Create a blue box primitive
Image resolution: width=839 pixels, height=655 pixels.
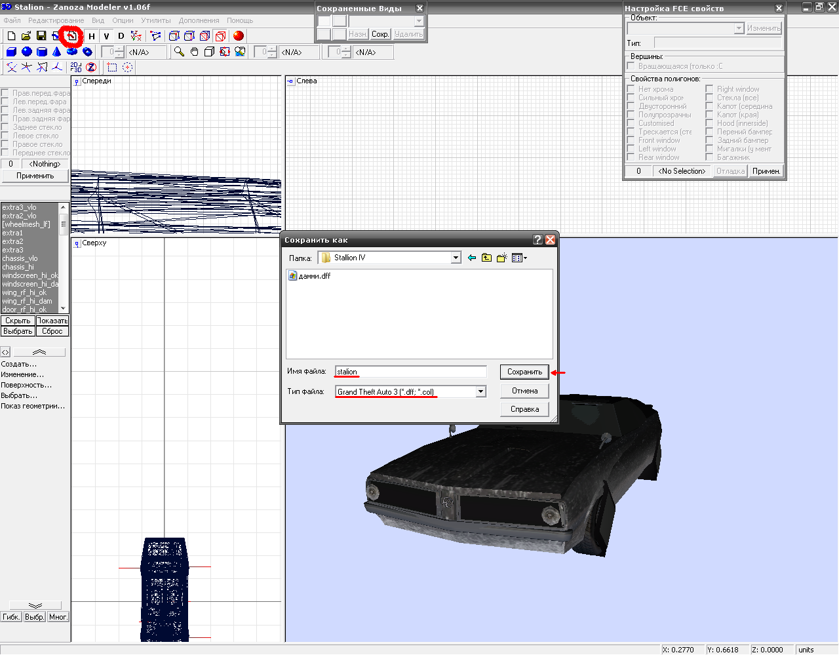[11, 52]
